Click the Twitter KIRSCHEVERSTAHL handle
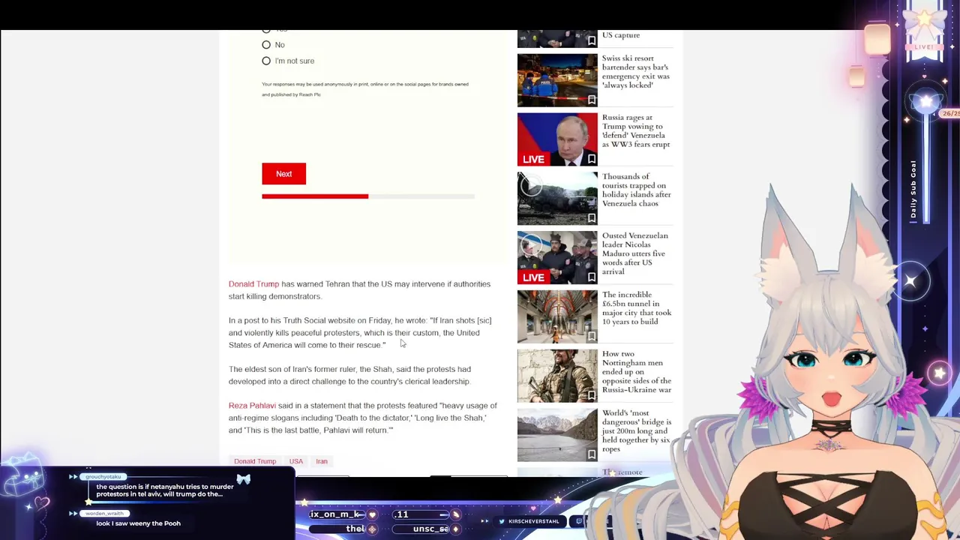This screenshot has height=540, width=960. tap(534, 521)
